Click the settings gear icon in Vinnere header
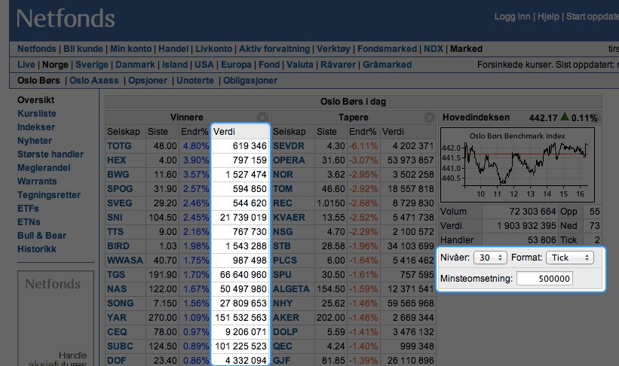The image size is (619, 366). point(262,117)
